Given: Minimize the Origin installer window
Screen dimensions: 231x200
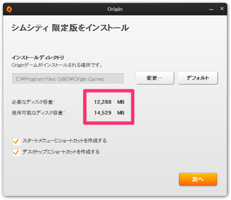Looking at the screenshot, I should coord(211,9).
